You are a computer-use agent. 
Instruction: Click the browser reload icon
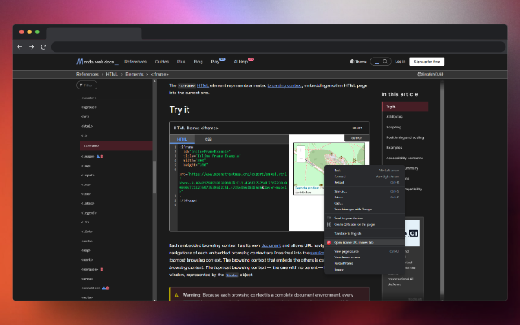43,46
